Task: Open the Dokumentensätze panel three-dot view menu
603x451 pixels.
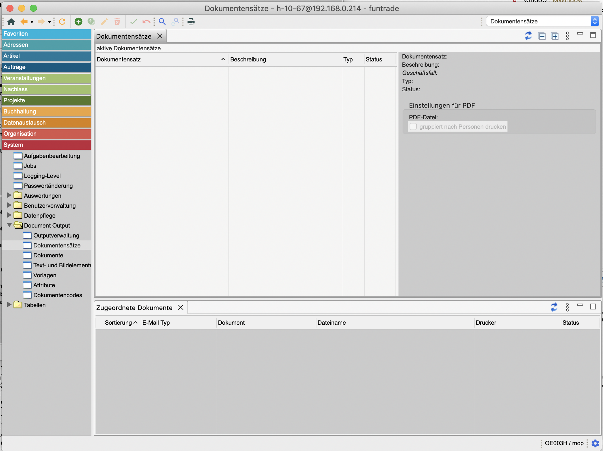Action: tap(567, 36)
